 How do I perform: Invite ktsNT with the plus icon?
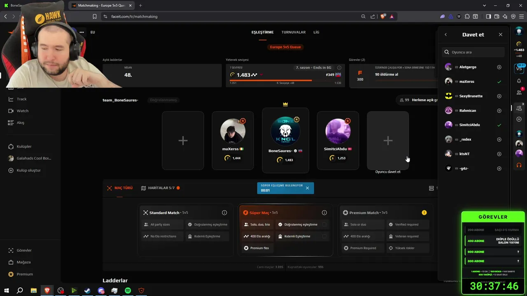click(x=499, y=154)
